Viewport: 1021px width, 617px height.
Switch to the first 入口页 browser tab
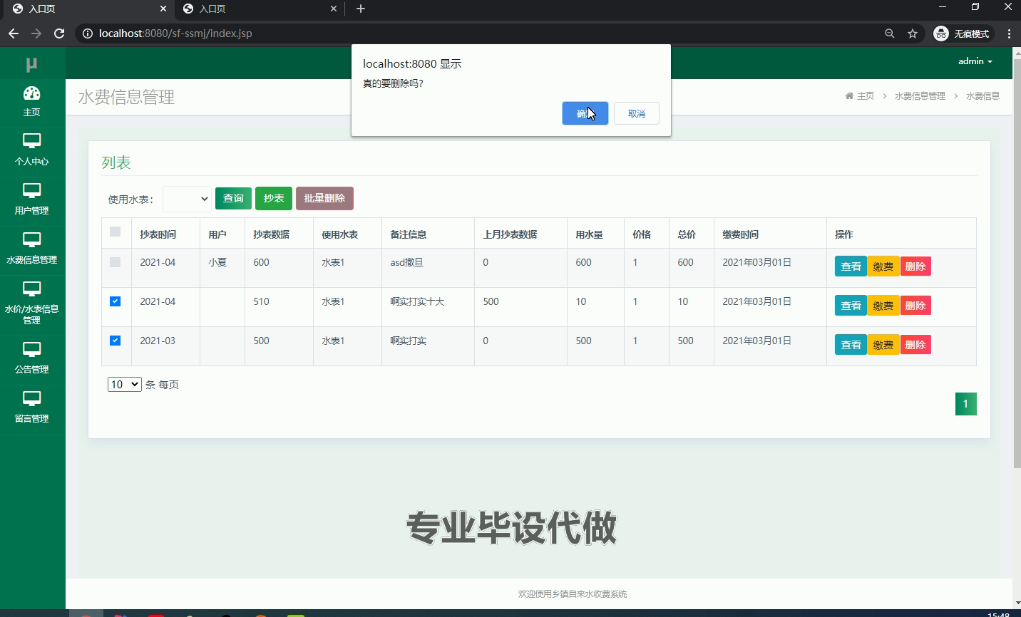click(x=87, y=9)
